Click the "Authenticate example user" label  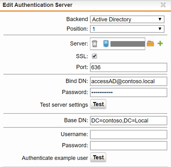point(55,158)
